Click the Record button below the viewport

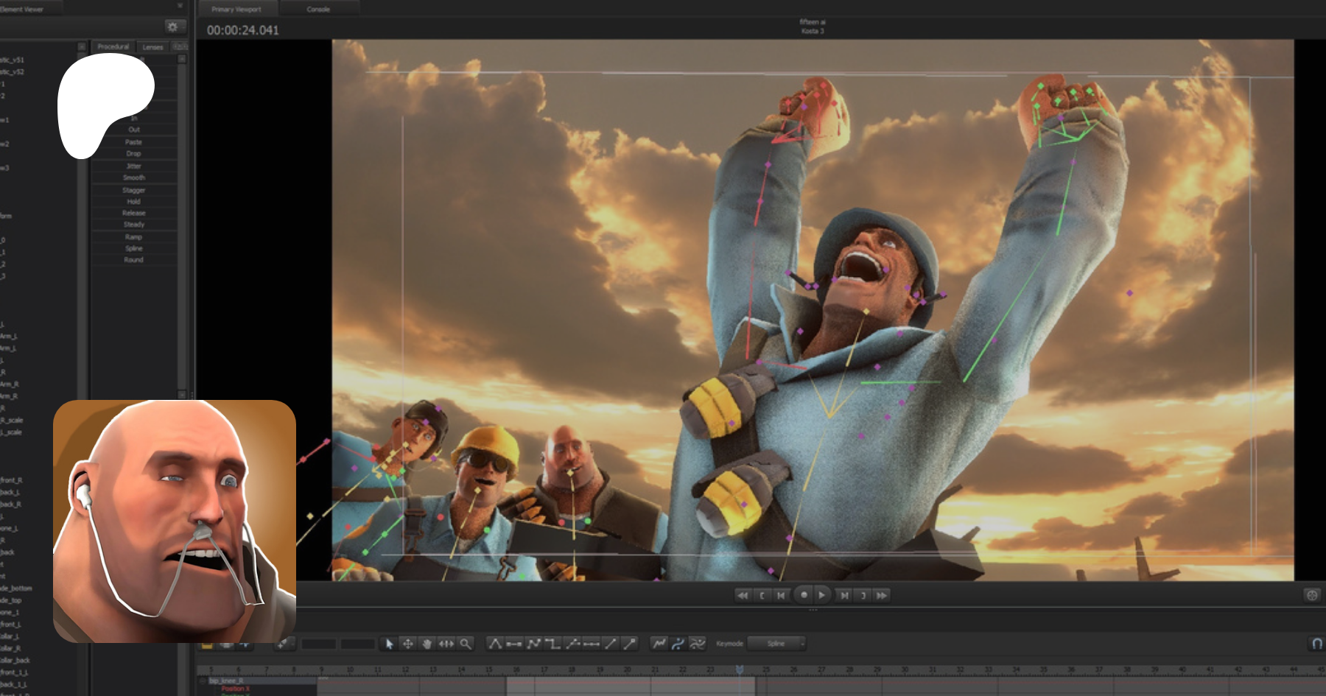(x=804, y=595)
